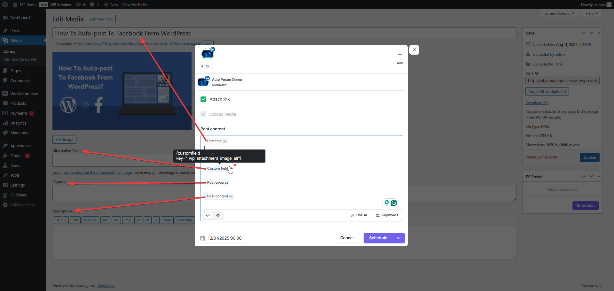Image resolution: width=614 pixels, height=291 pixels.
Task: Close the schedule popup with X
Action: click(414, 50)
